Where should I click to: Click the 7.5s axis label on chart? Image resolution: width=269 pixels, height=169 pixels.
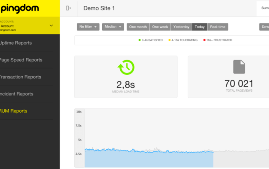coord(78,126)
